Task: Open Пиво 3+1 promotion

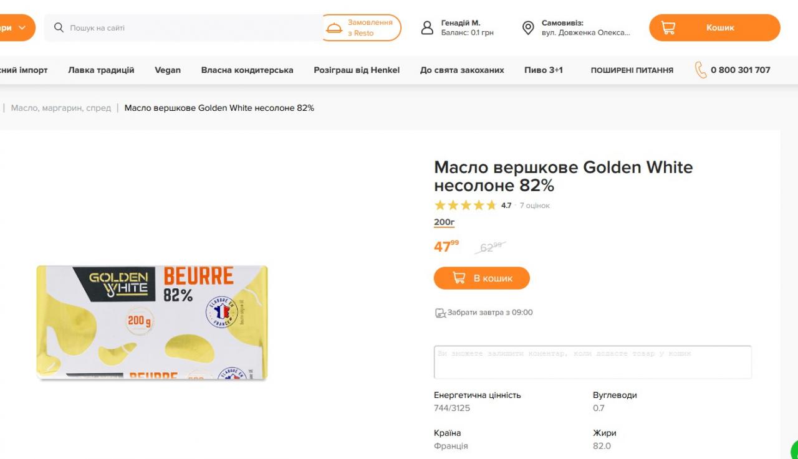Action: point(544,70)
